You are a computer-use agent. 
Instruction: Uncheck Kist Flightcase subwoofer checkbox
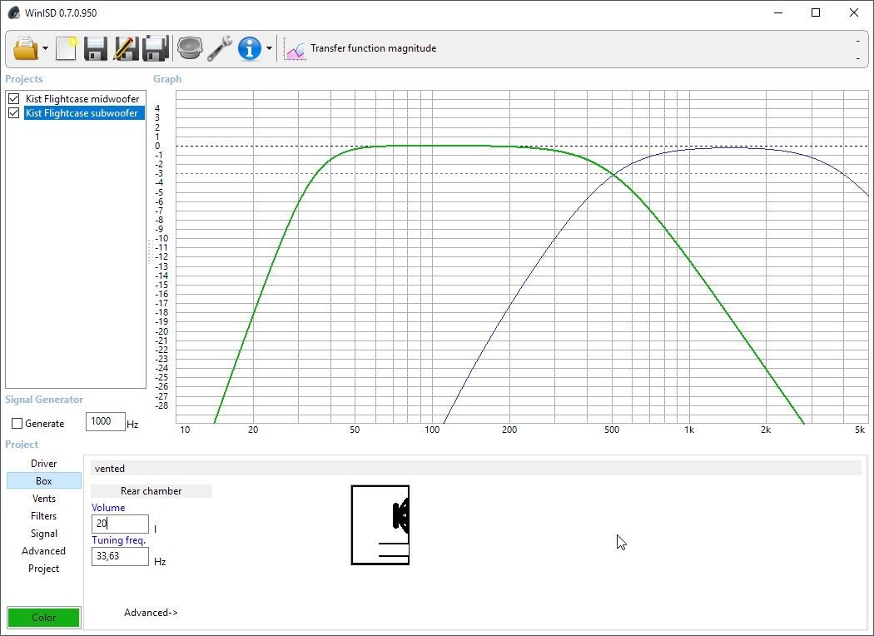(x=14, y=113)
